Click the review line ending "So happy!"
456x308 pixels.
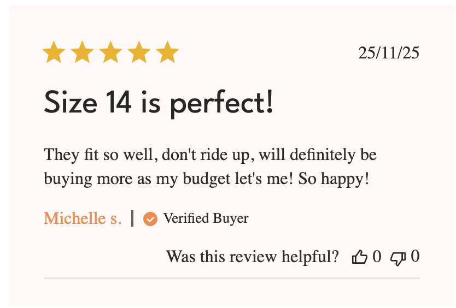coord(206,179)
